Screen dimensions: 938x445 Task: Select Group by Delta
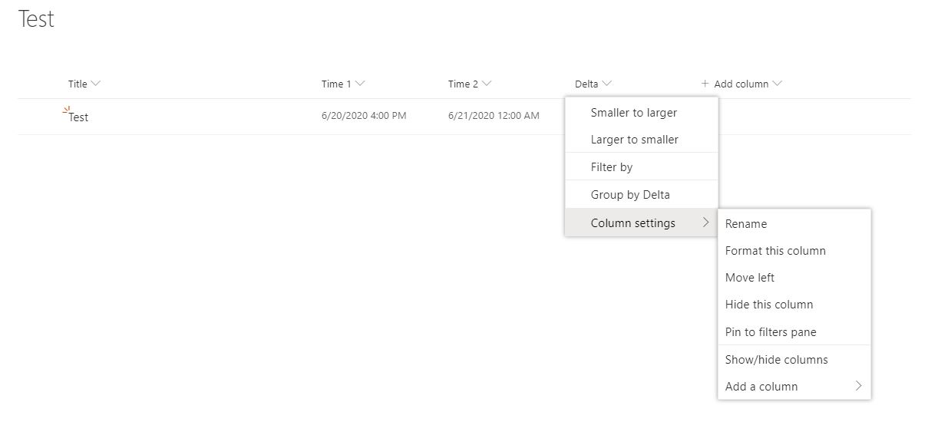click(x=630, y=195)
